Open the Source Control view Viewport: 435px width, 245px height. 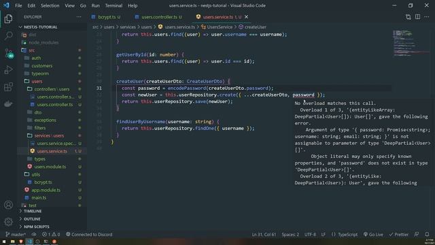pos(8,53)
